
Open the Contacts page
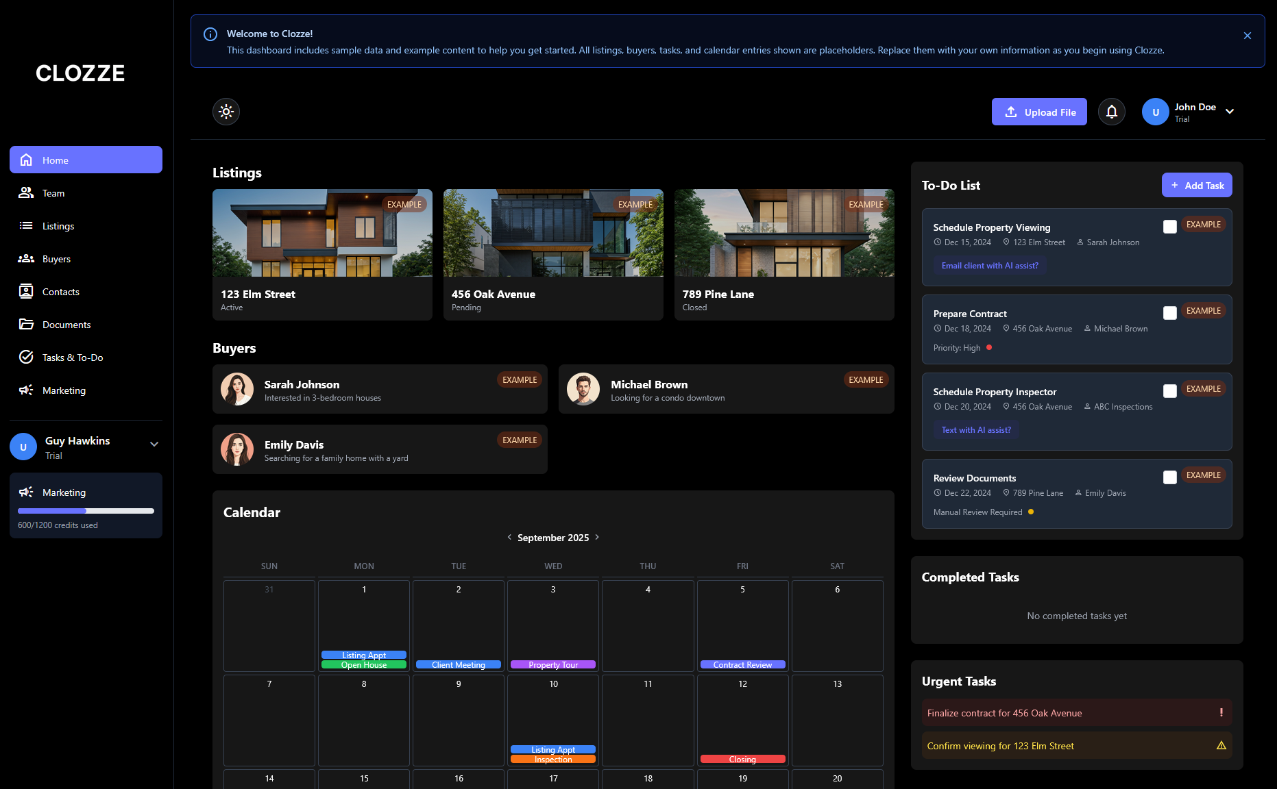tap(86, 291)
